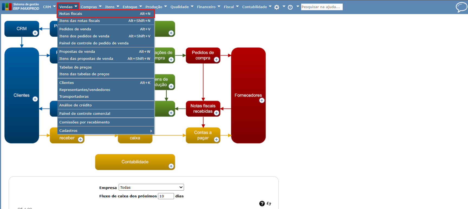Select Itens das notas fiscais

point(106,21)
